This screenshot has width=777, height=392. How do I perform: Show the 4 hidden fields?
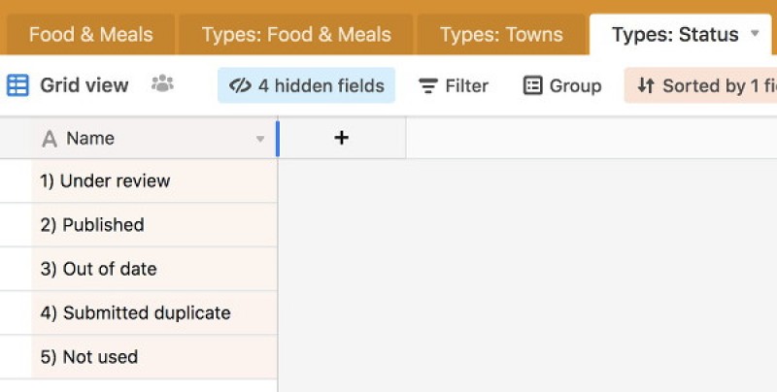tap(321, 85)
